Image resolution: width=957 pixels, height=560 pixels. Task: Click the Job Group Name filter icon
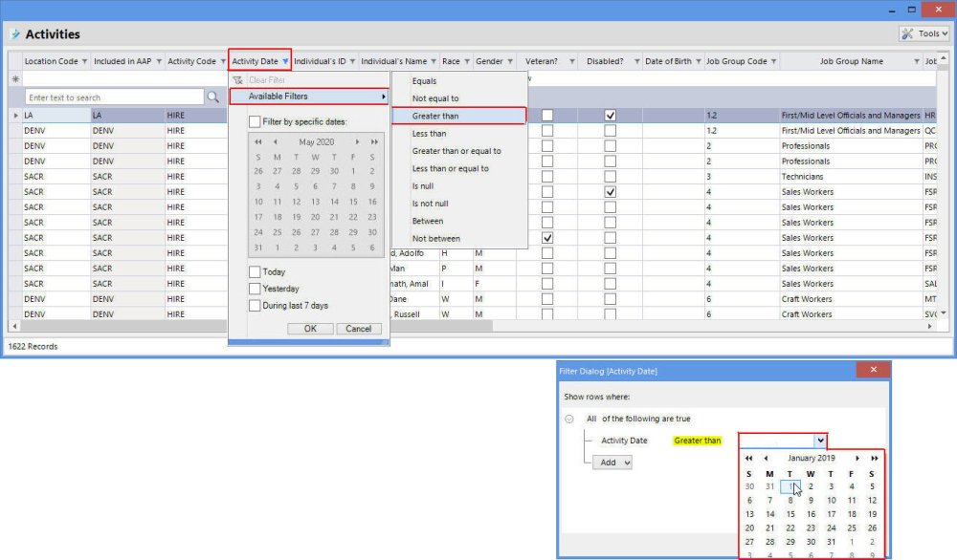917,61
